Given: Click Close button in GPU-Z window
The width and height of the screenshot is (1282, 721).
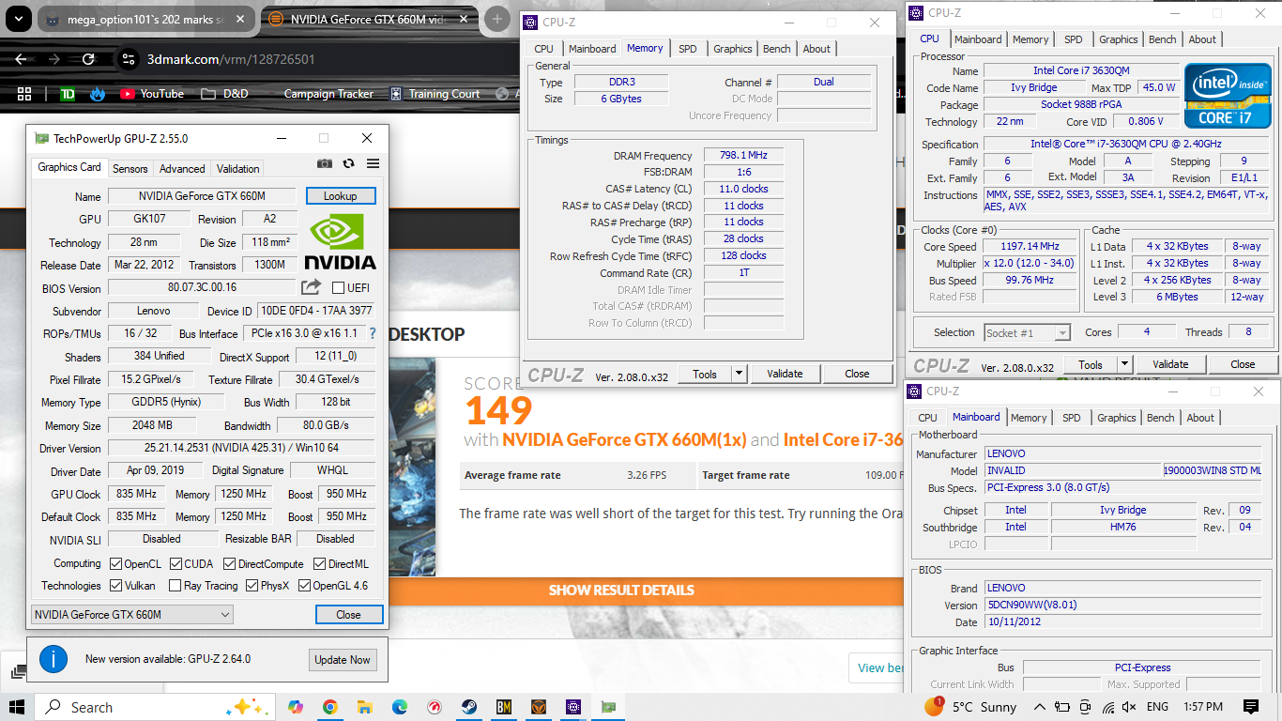Looking at the screenshot, I should pos(348,615).
